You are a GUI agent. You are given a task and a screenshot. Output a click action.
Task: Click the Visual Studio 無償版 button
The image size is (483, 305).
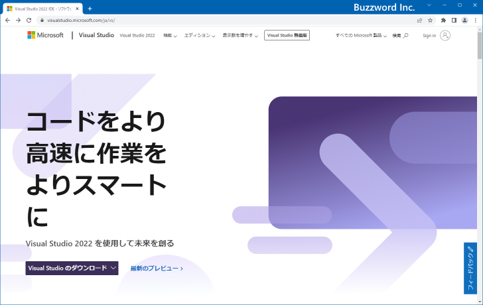(287, 35)
